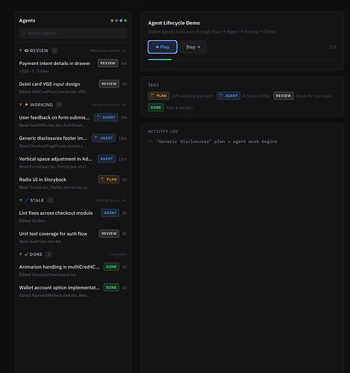This screenshot has width=350, height=373.
Task: Click REVIEW badge on Payment intent row
Action: (x=108, y=63)
